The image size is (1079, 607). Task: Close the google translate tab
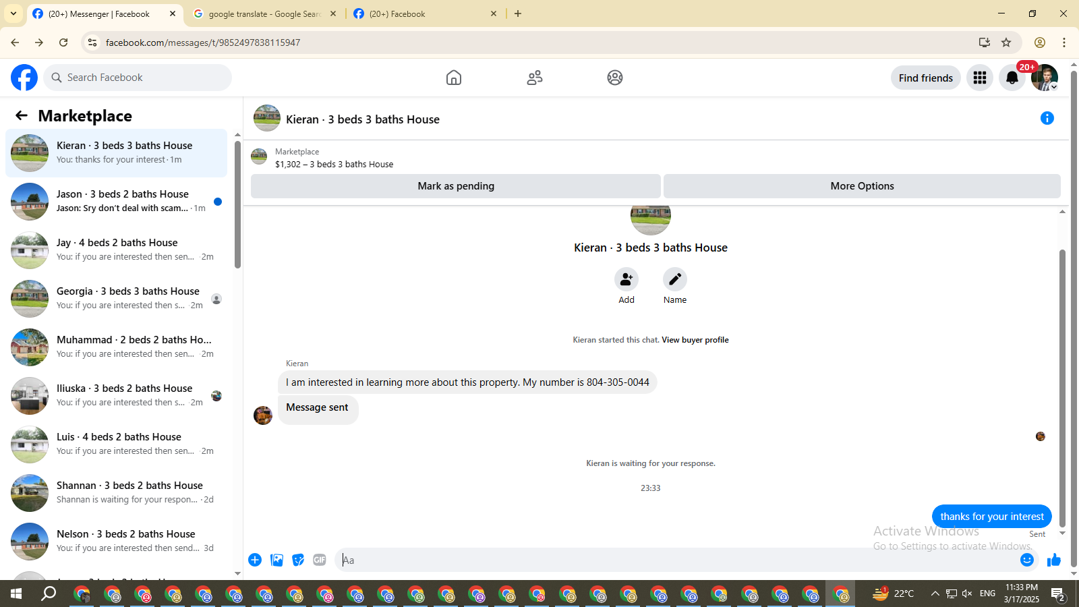click(333, 13)
